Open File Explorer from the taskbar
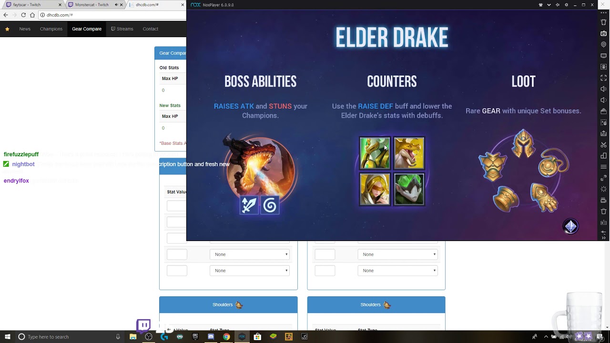Viewport: 610px width, 343px height. [x=133, y=337]
